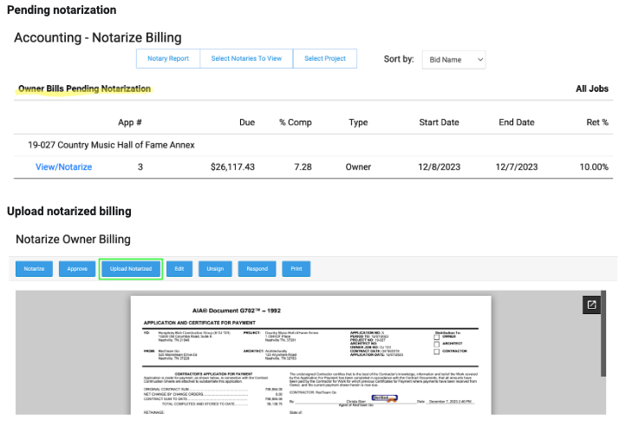Image resolution: width=632 pixels, height=433 pixels.
Task: Click the Edit button
Action: (179, 269)
